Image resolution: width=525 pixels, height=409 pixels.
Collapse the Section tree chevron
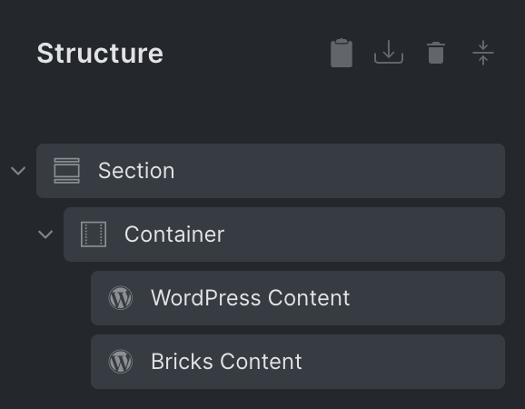[x=18, y=171]
